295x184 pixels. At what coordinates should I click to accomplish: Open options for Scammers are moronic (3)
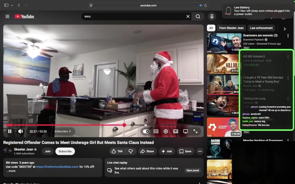pyautogui.click(x=288, y=36)
